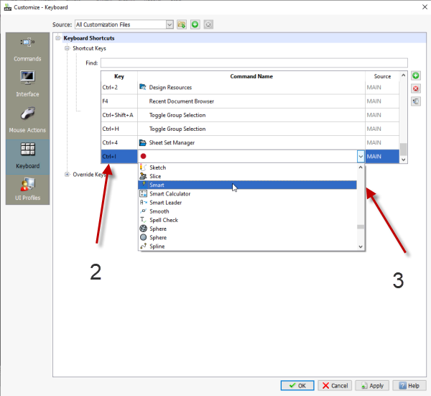Close the Customize Keyboard dialog
431x396 pixels.
[x=425, y=7]
